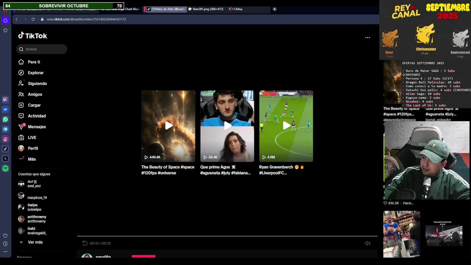Viewport: 471px width, 265px height.
Task: Click the pink follow button below the video
Action: point(144,256)
